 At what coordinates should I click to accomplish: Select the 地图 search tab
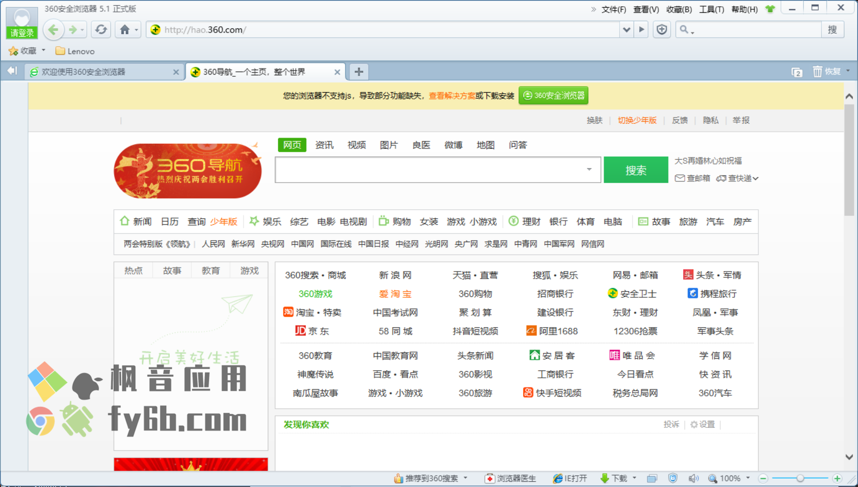pyautogui.click(x=485, y=145)
